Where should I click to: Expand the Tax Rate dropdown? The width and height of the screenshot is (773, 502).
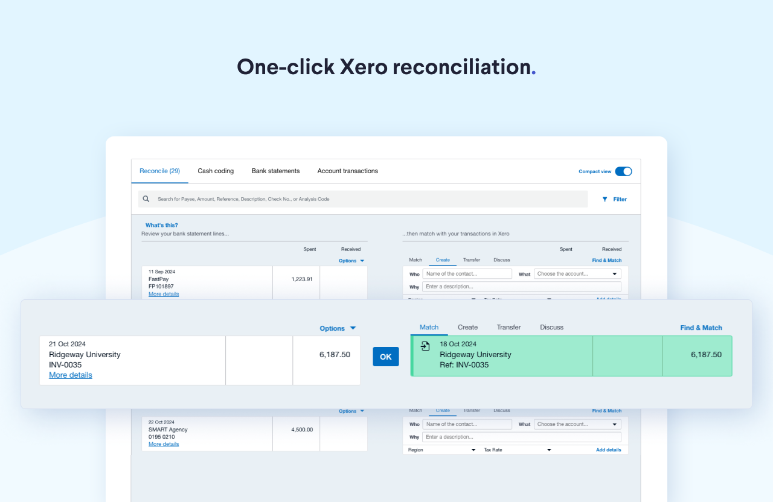point(518,450)
